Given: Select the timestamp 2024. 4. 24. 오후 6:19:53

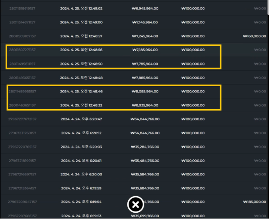Looking at the screenshot, I should [x=81, y=216].
